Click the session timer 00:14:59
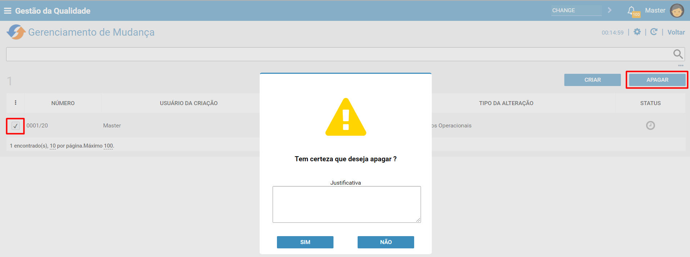Screen dimensions: 690x257 click(613, 32)
